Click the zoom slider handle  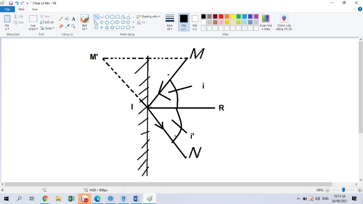coord(344,190)
